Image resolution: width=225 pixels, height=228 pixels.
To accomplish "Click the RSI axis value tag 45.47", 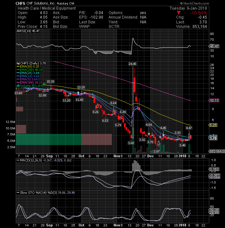I will [214, 46].
